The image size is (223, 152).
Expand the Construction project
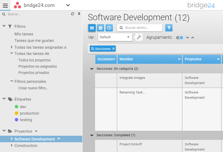click(x=12, y=145)
